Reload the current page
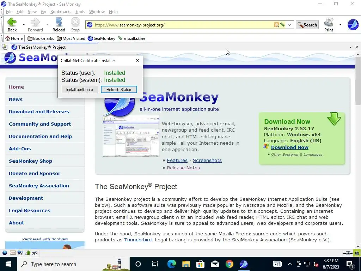 pyautogui.click(x=59, y=25)
